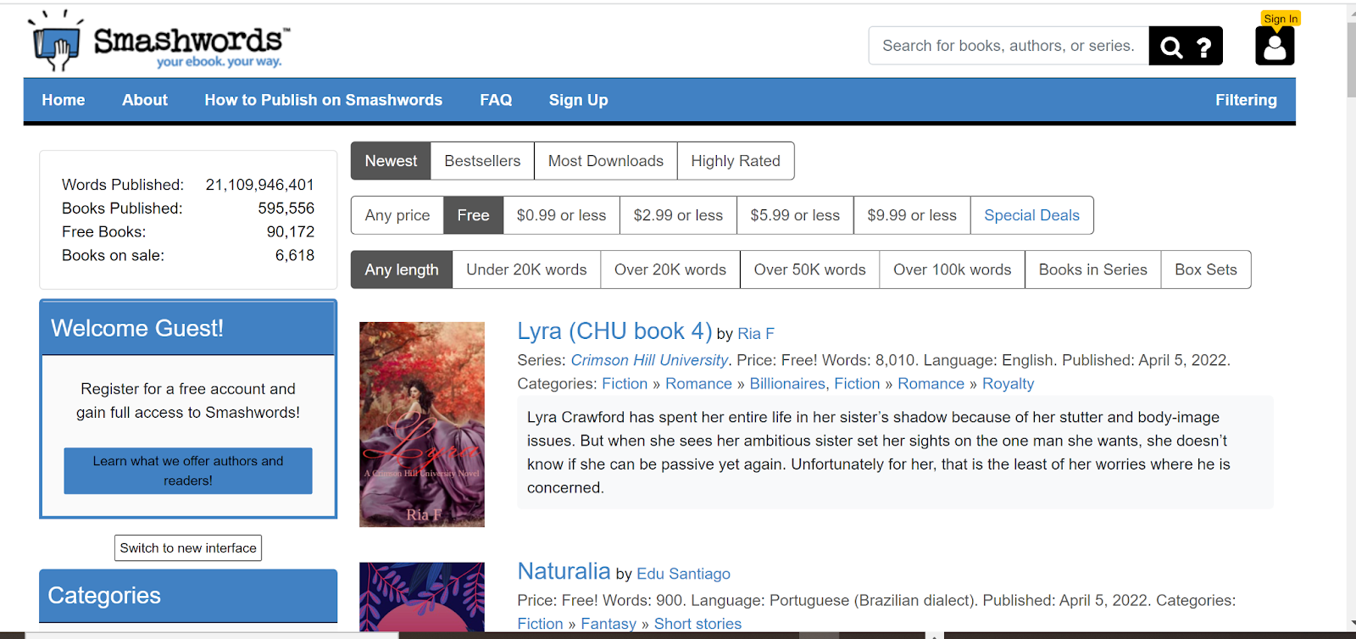Show Books in Series
The width and height of the screenshot is (1356, 639).
[1092, 269]
